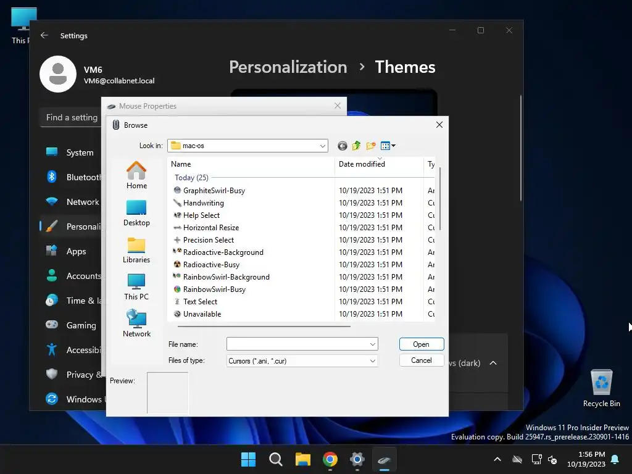This screenshot has width=632, height=474.
Task: Open Apps in Settings sidebar
Action: tap(70, 251)
